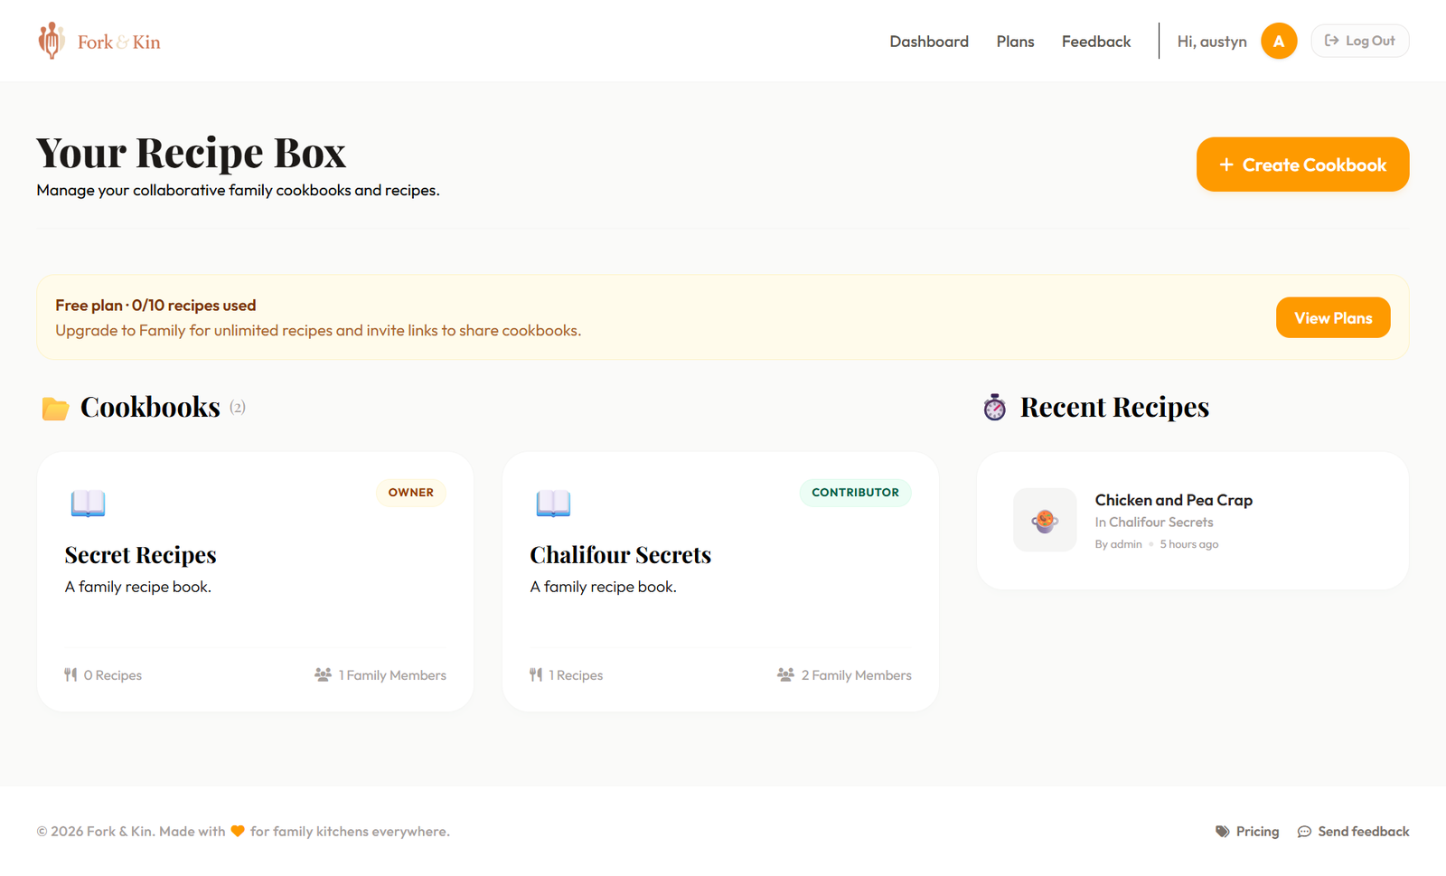Click the cookbook count '(2)' beside Cookbooks
This screenshot has width=1446, height=876.
[x=238, y=407]
